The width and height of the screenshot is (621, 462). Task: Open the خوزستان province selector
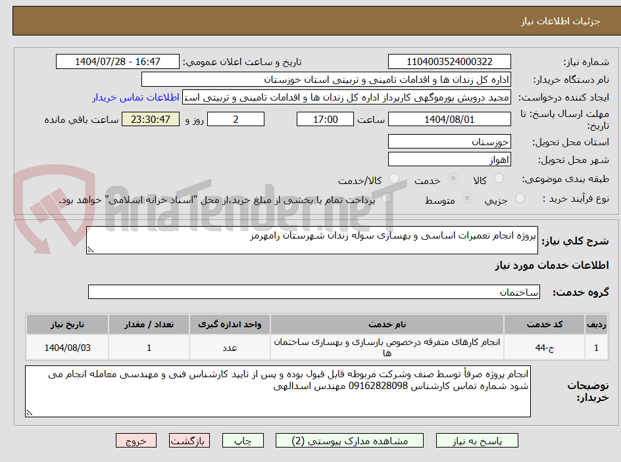(x=449, y=141)
